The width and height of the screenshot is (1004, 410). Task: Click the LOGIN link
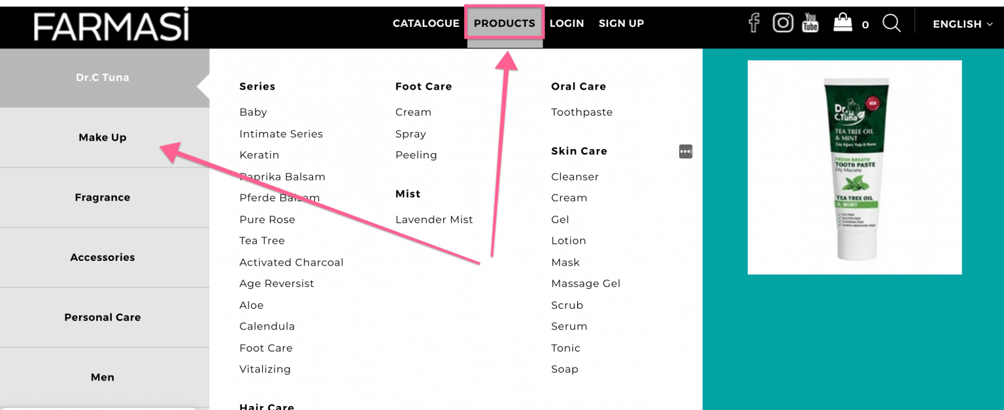567,23
